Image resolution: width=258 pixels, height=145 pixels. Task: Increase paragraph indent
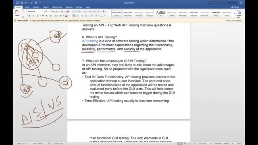[x=94, y=12]
